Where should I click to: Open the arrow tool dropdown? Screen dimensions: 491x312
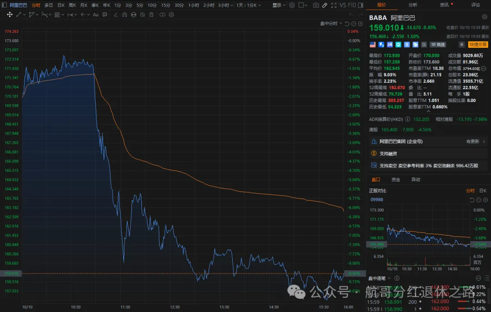89,15
